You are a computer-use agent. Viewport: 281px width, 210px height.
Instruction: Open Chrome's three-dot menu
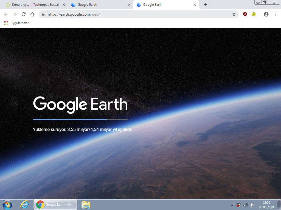pos(275,14)
